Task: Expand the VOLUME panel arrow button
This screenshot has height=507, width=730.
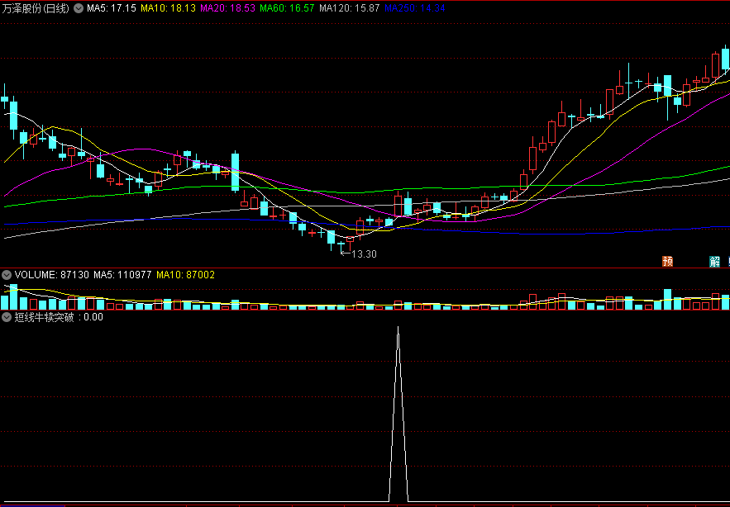Action: coord(7,275)
